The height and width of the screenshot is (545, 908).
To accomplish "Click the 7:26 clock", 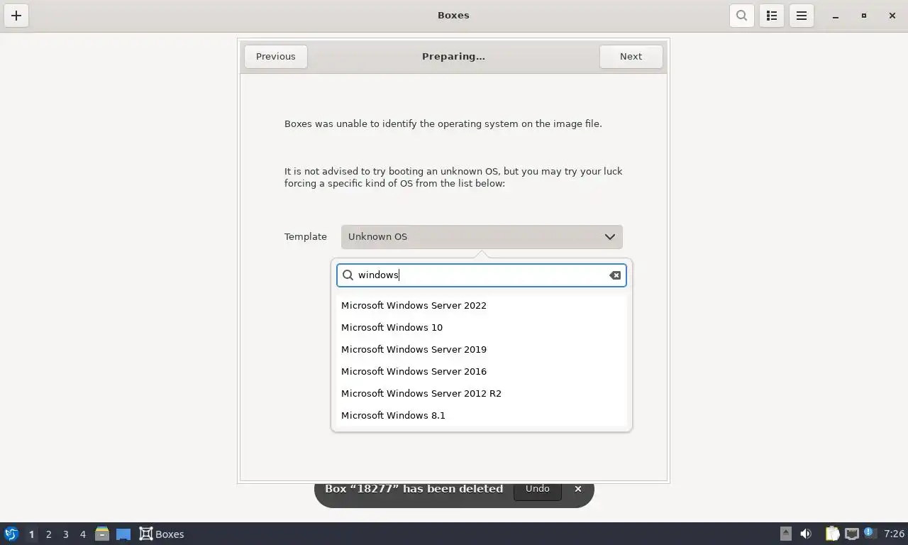I will [x=895, y=534].
